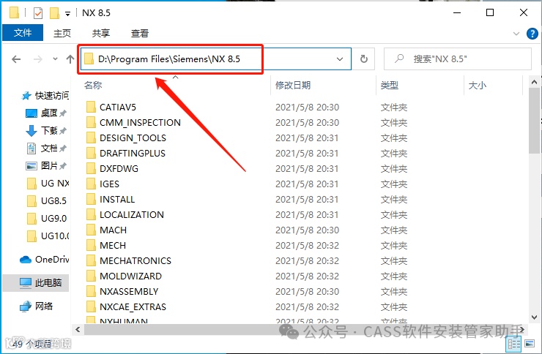Select the DXFDWG folder icon
The width and height of the screenshot is (542, 354).
91,168
